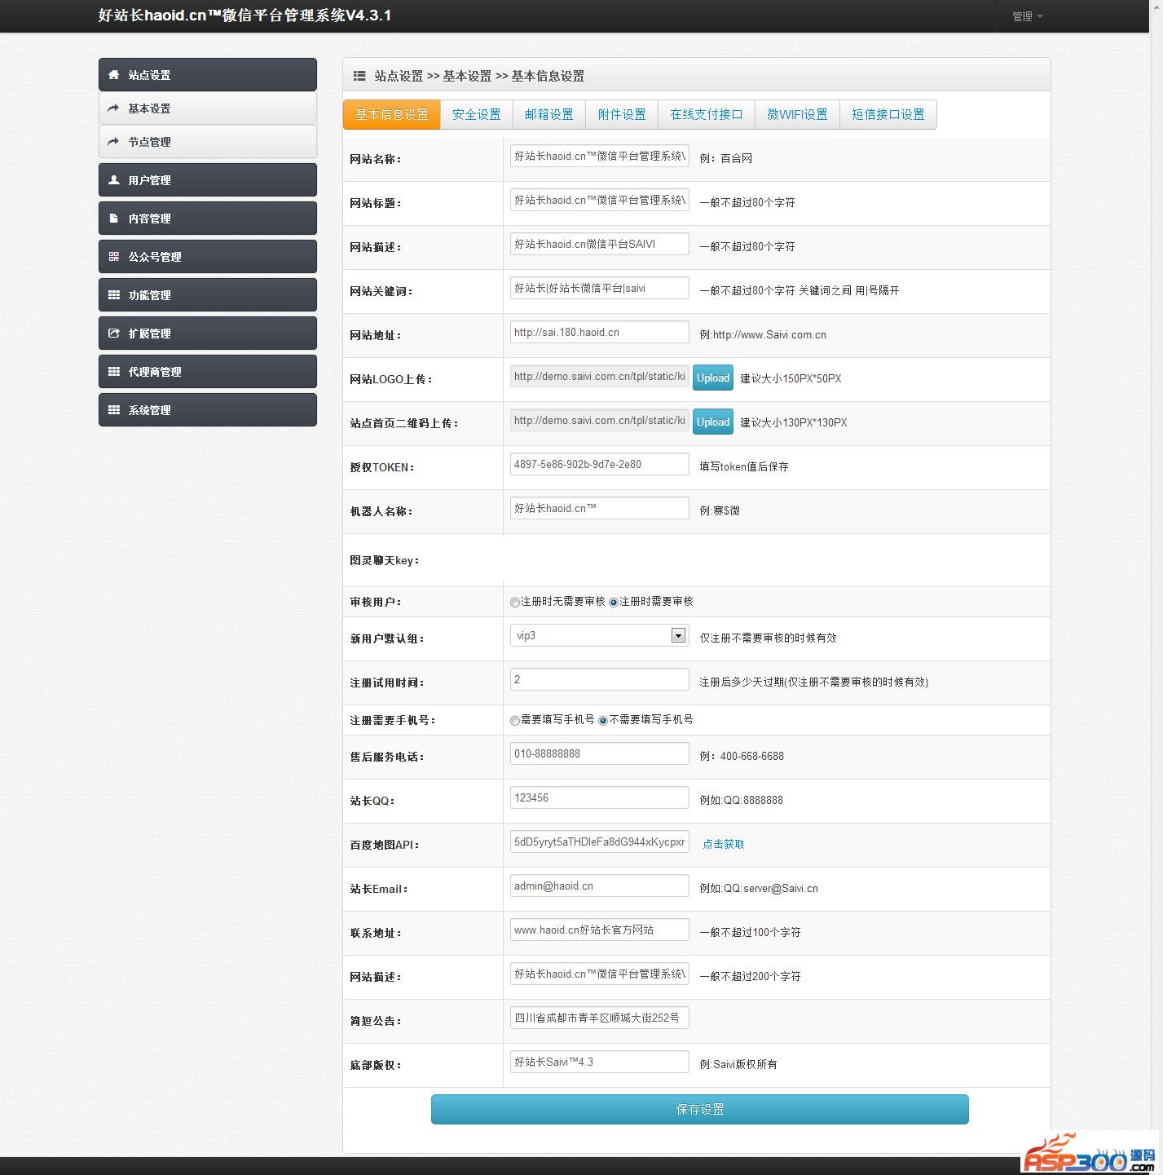
Task: Switch to the 在线支付接口 tab
Action: click(x=707, y=115)
